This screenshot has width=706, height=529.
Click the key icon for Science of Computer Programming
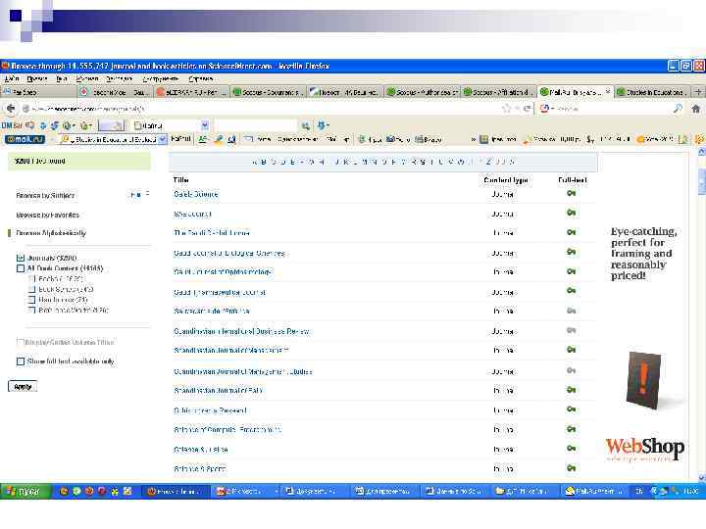point(571,430)
